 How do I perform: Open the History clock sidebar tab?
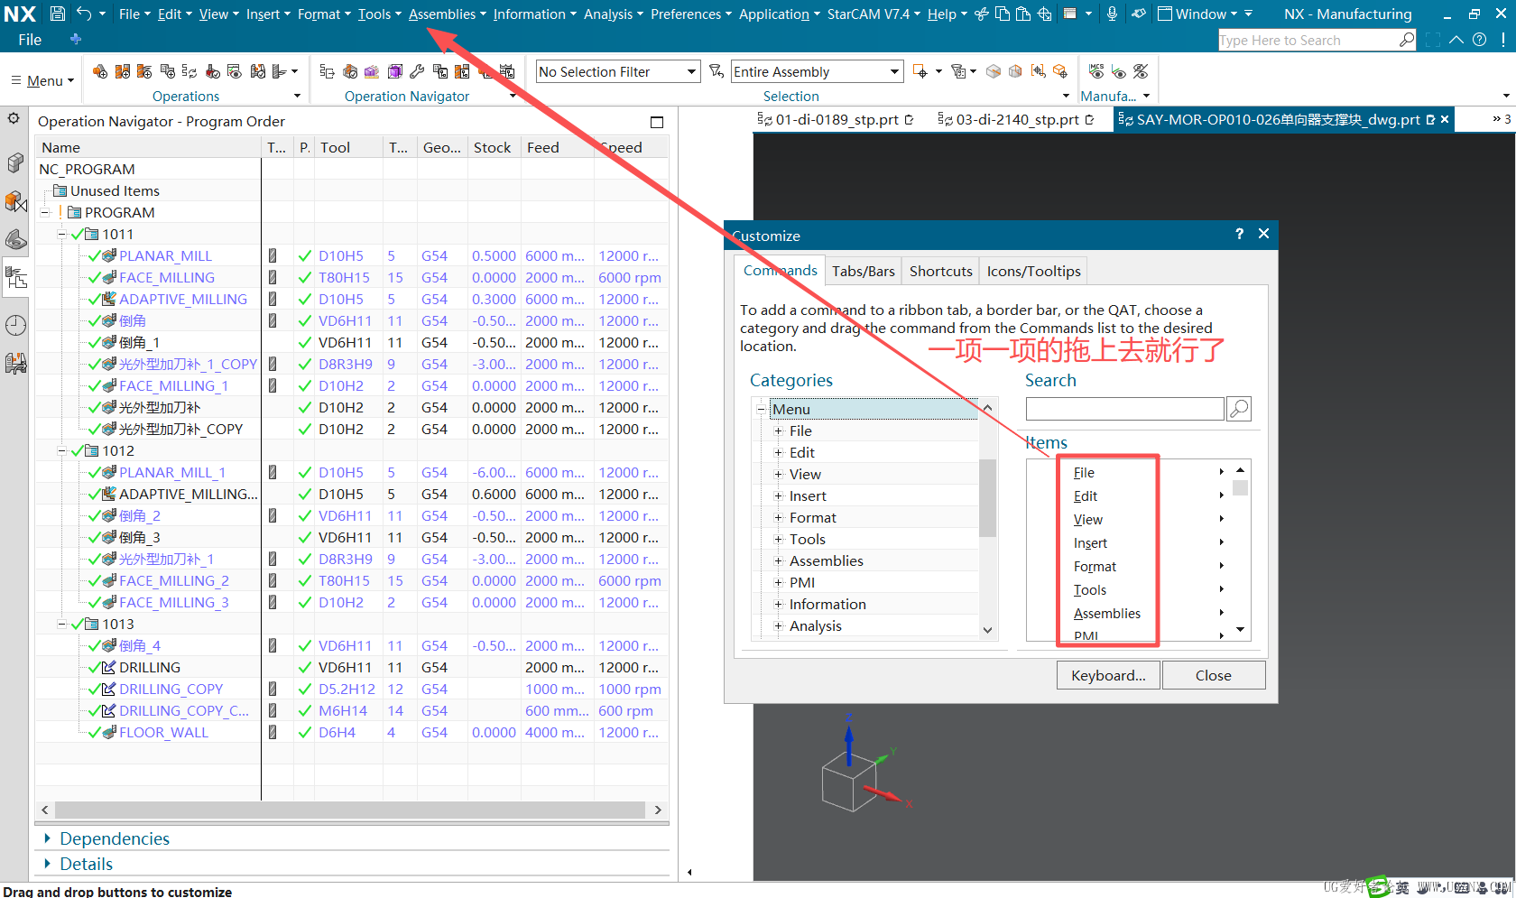click(15, 325)
